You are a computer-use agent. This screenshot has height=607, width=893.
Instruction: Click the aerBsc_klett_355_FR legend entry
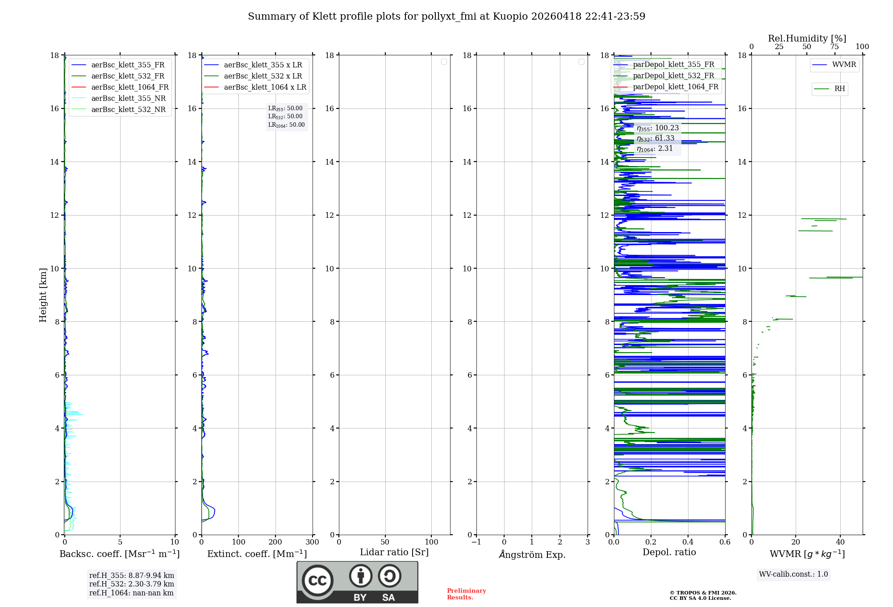[128, 65]
